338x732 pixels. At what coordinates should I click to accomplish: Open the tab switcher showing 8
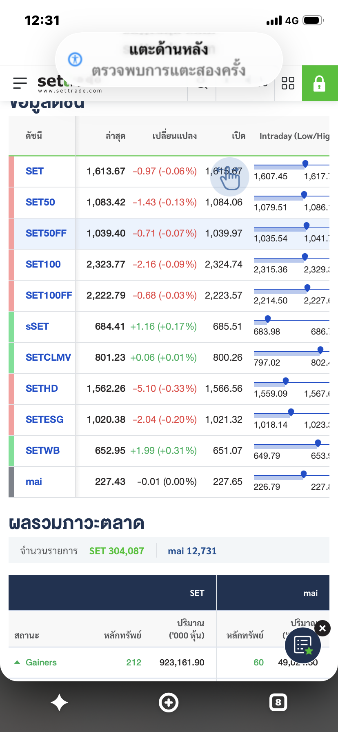278,703
